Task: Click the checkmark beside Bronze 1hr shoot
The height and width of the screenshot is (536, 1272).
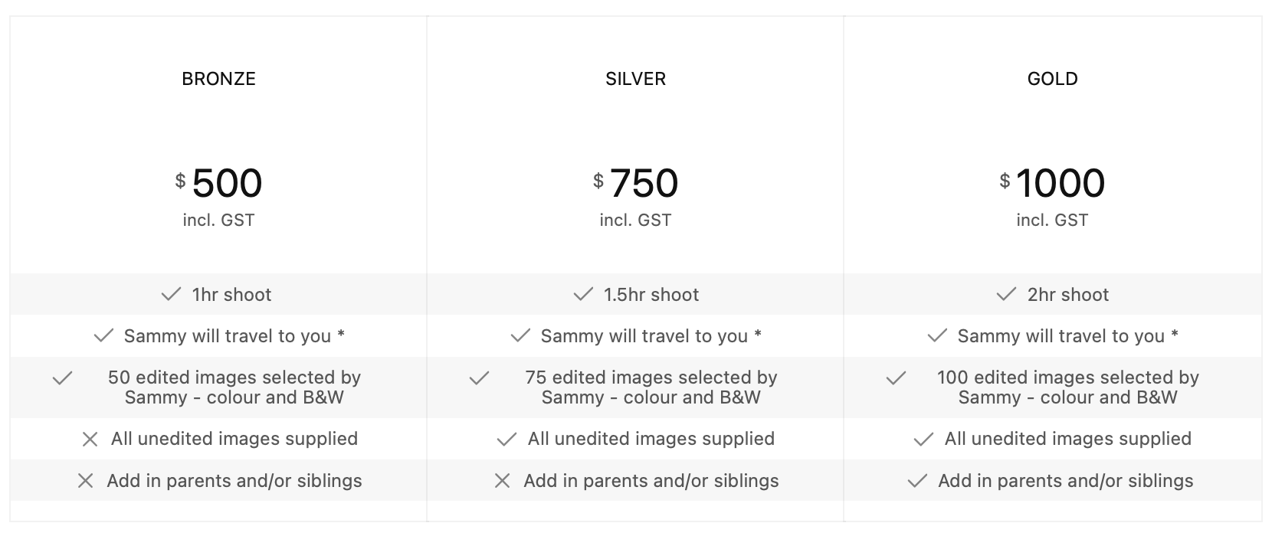Action: tap(171, 295)
